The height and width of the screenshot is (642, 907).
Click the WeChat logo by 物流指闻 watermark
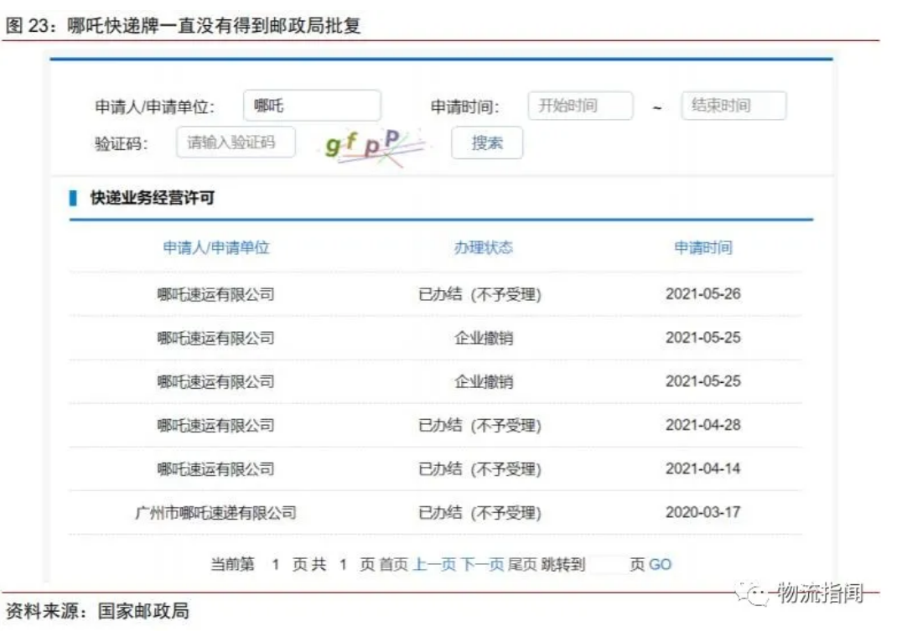tap(752, 593)
